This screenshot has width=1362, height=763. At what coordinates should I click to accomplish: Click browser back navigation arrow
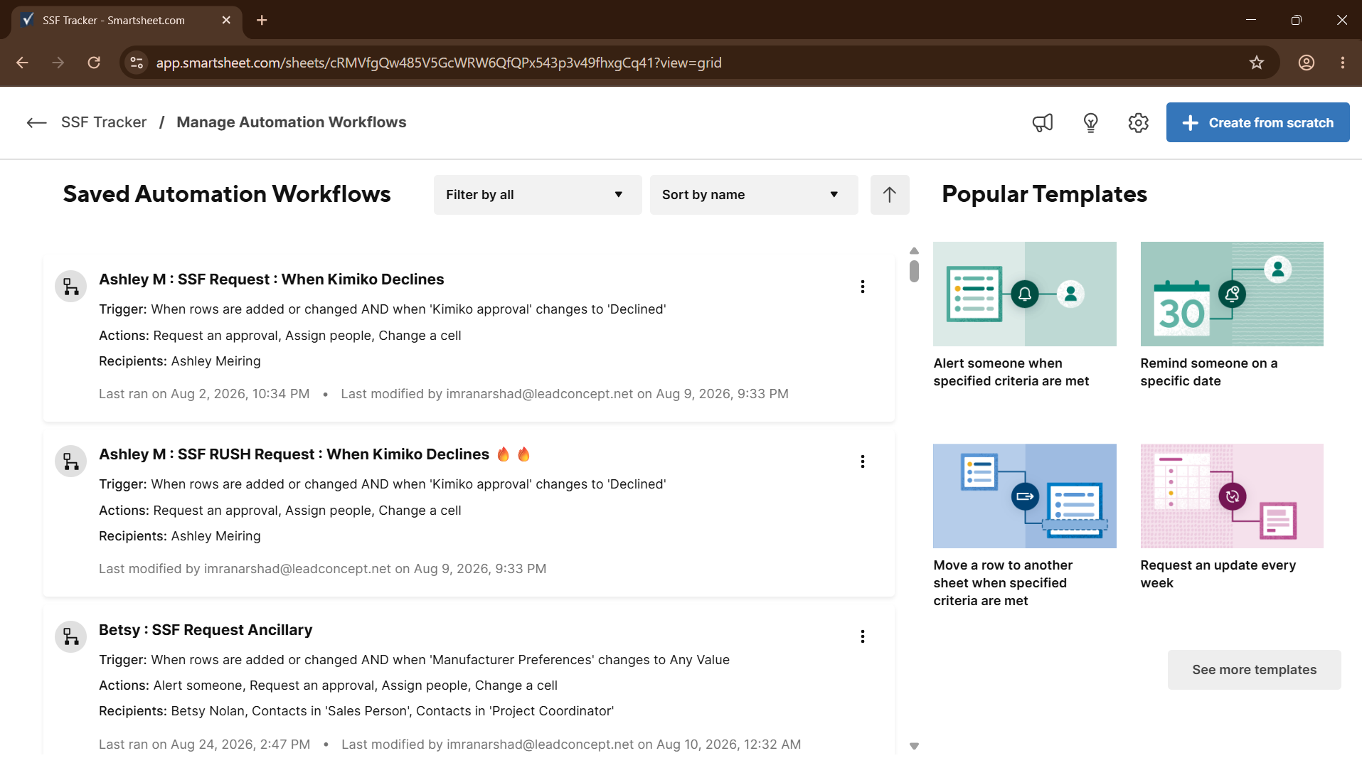coord(22,63)
